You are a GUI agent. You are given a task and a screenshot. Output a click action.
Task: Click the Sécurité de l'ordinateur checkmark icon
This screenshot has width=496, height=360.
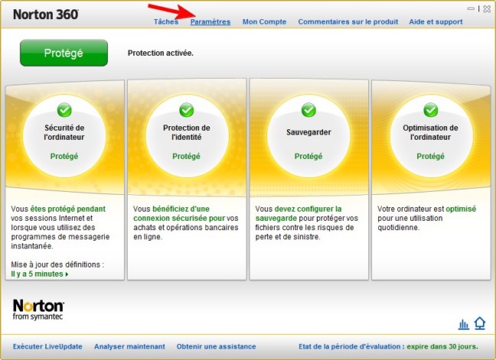pos(64,110)
